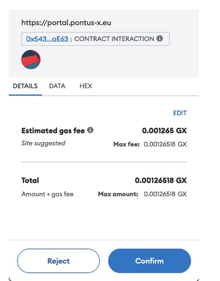Select the estimated gas fee 0.001265 GX value
The image size is (220, 281).
pyautogui.click(x=164, y=131)
